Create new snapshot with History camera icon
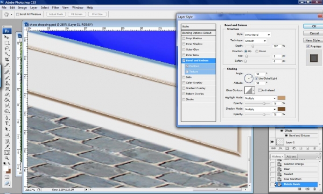Image resolution: width=323 pixels, height=194 pixels. (x=307, y=189)
